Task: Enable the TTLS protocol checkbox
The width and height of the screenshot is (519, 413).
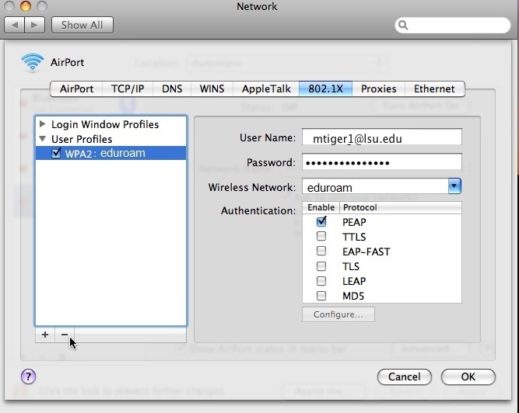Action: pyautogui.click(x=321, y=236)
